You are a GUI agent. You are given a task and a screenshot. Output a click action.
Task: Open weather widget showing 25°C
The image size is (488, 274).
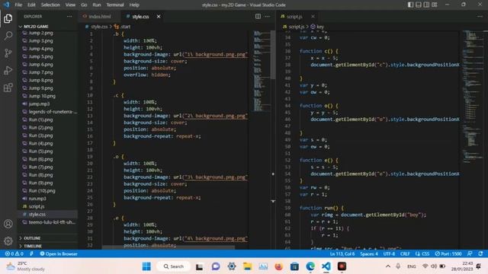[x=26, y=266]
